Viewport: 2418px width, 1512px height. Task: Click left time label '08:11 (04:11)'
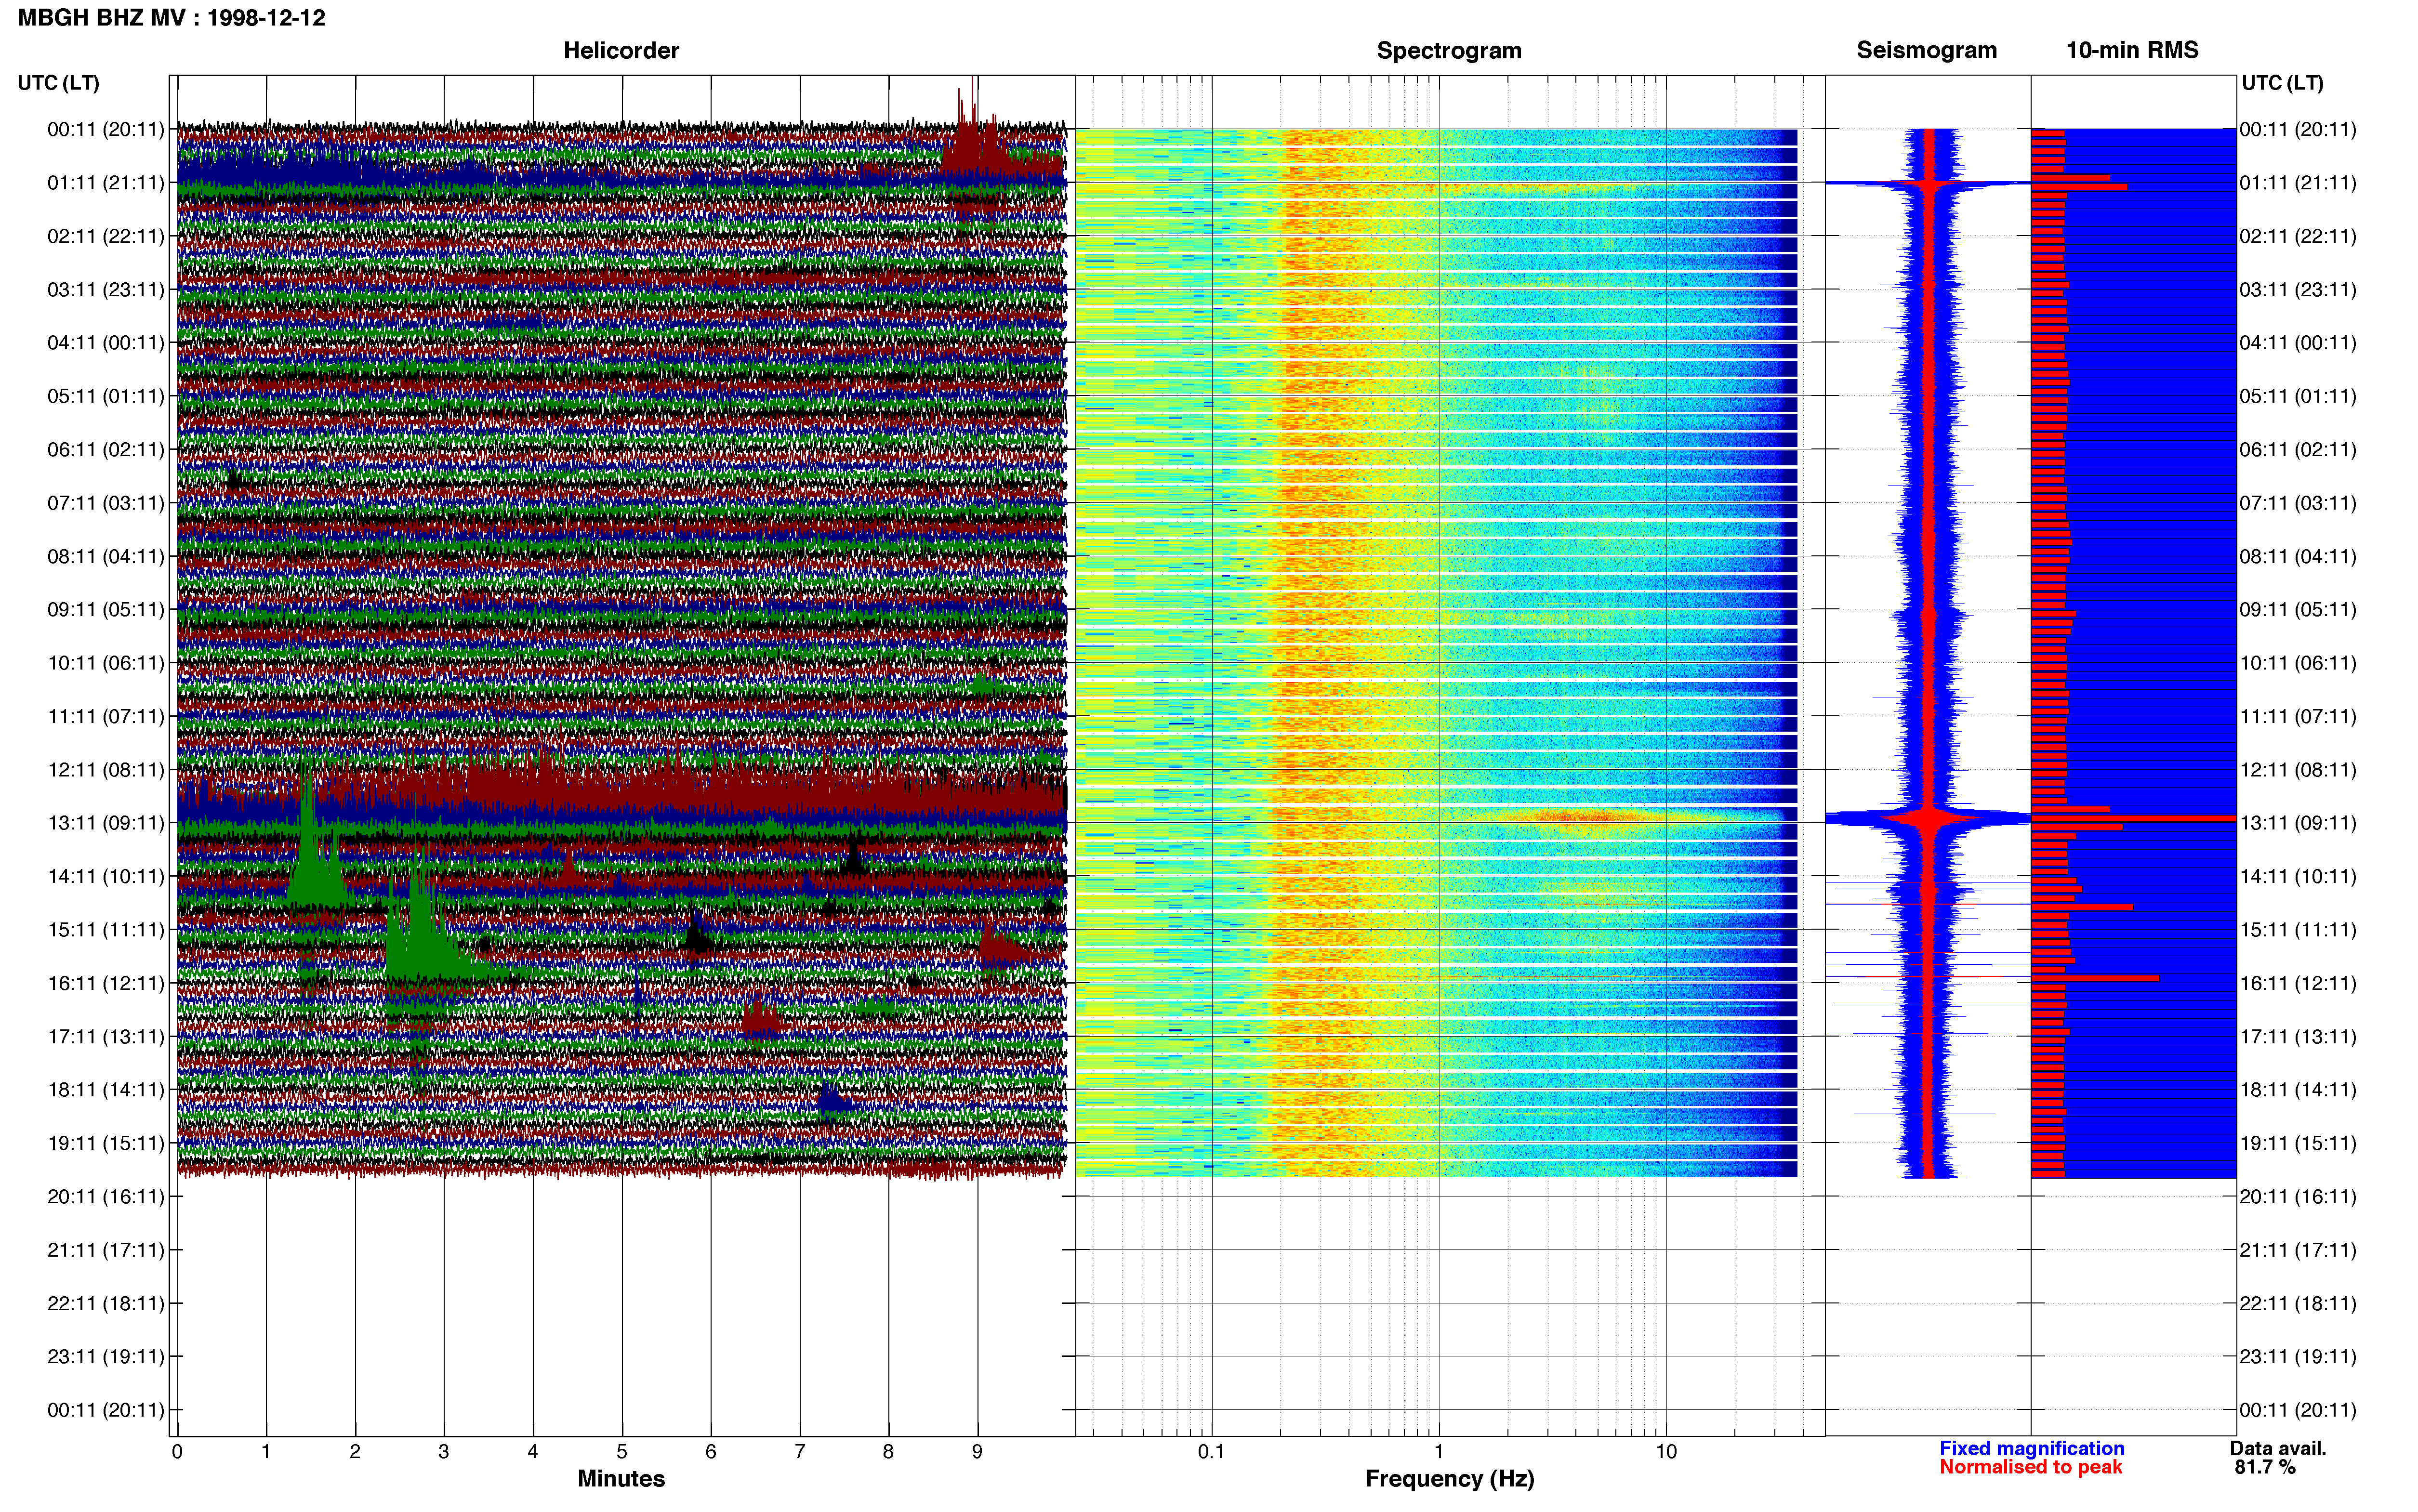pos(106,556)
